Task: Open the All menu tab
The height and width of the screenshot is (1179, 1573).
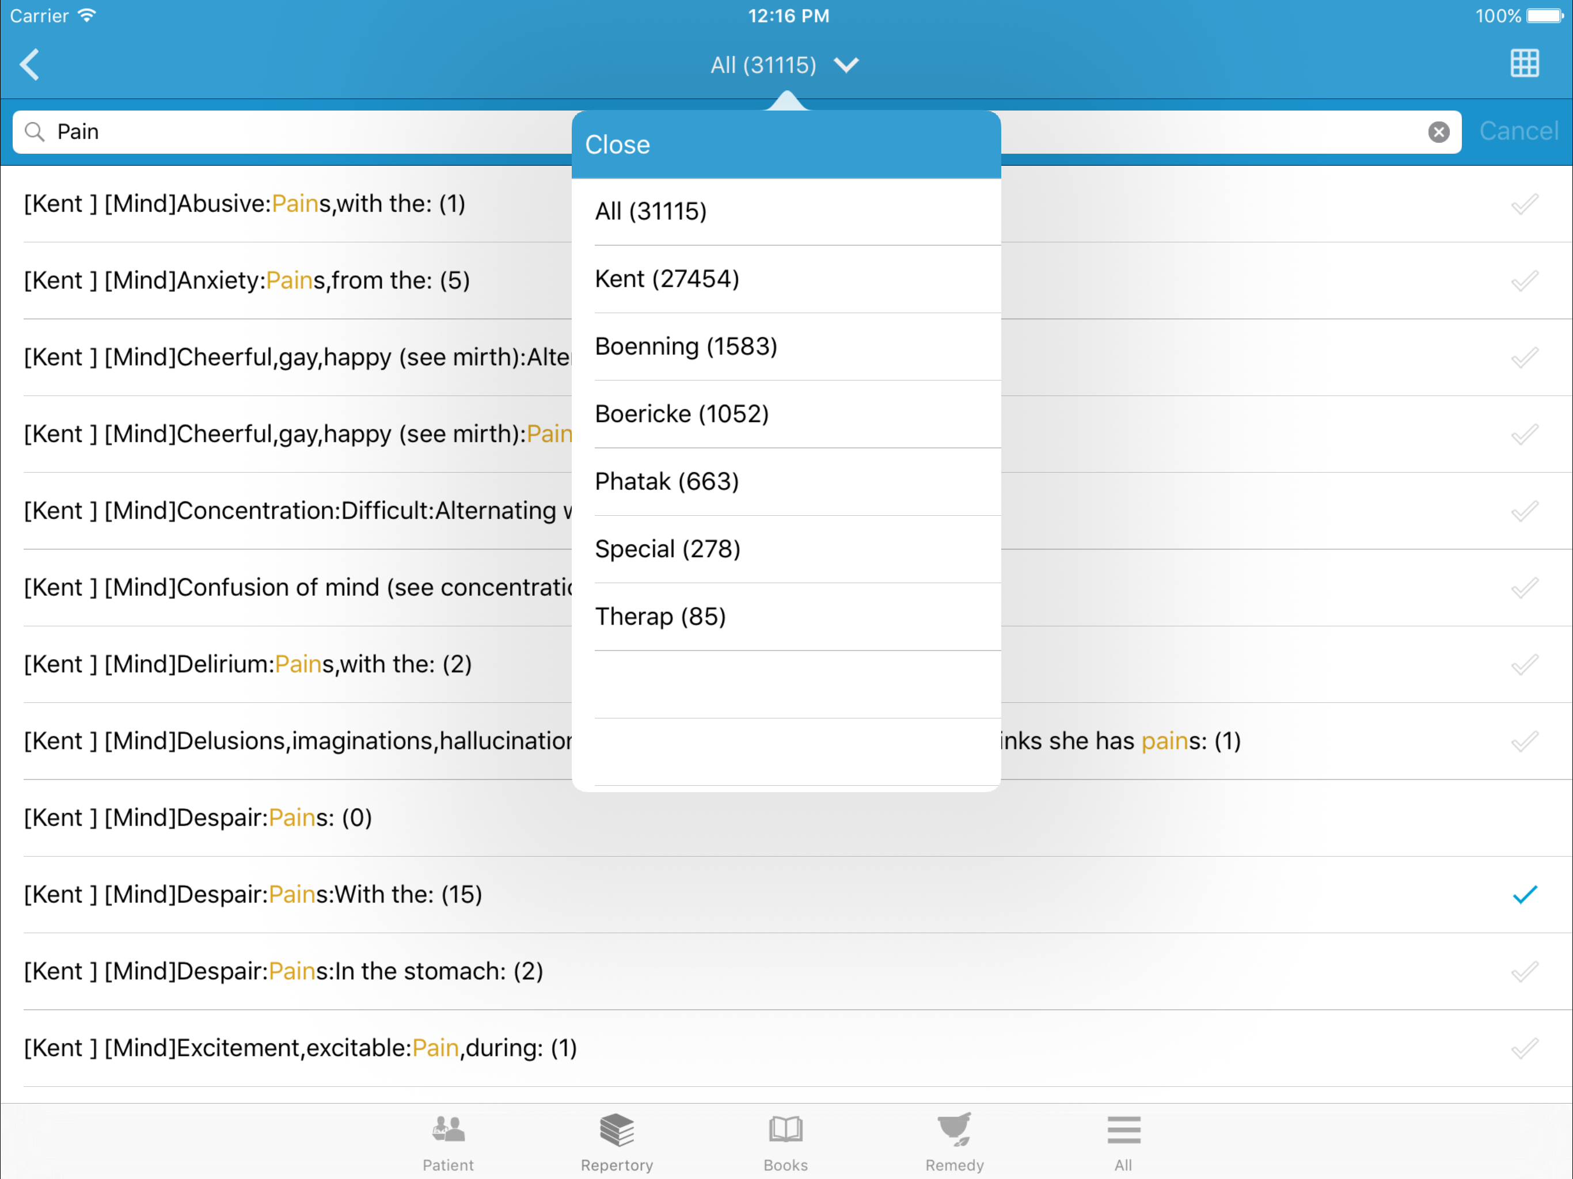Action: (1123, 1143)
